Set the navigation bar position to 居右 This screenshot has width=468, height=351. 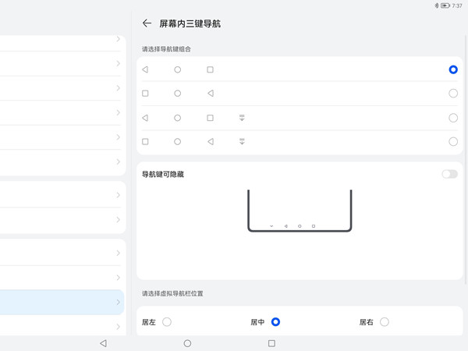click(385, 321)
